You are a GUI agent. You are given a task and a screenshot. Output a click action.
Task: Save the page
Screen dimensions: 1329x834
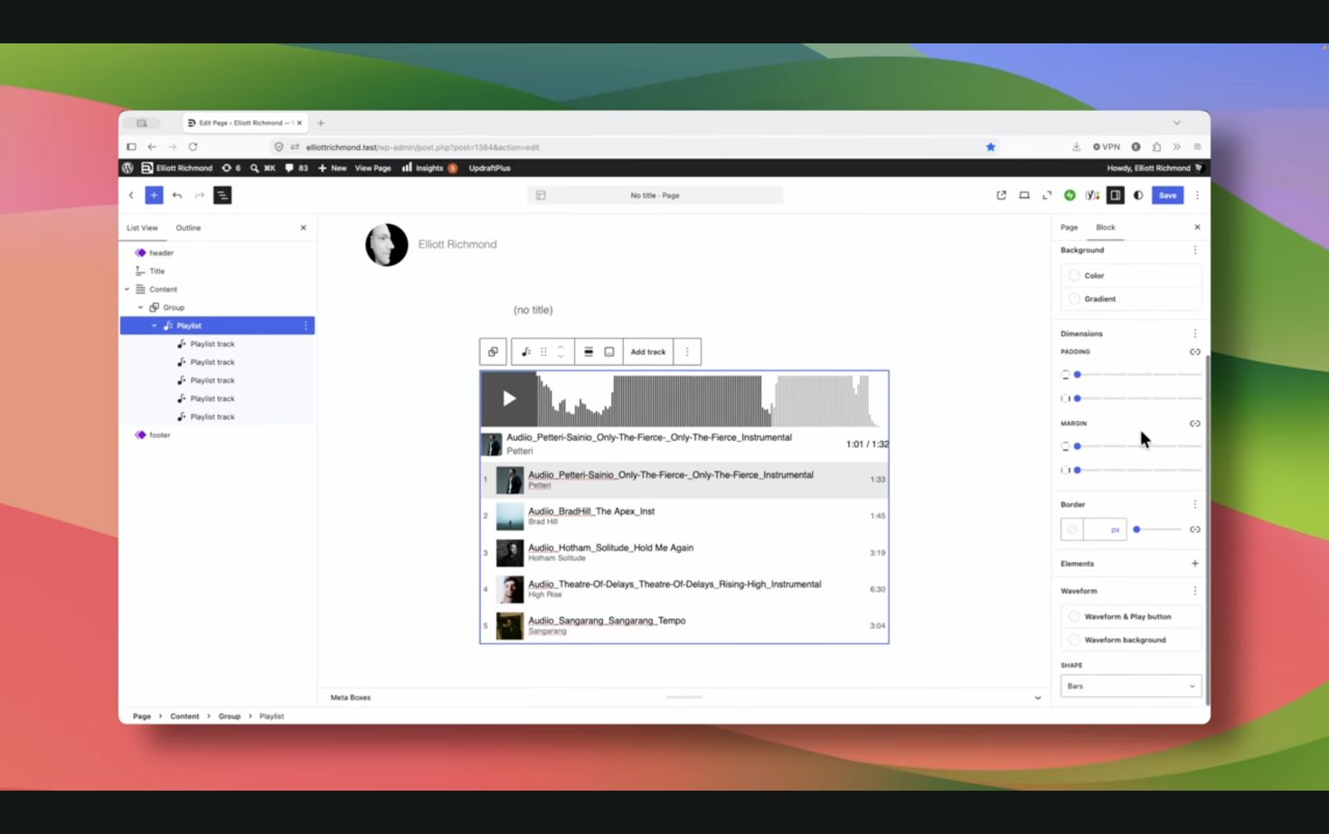(x=1168, y=195)
